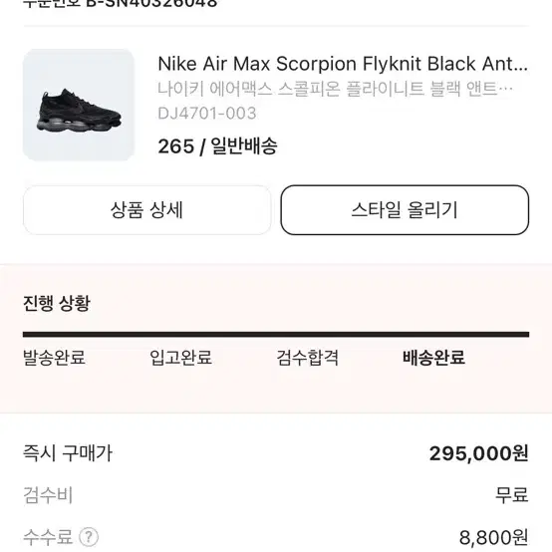Select the 배송완료 progress step
The height and width of the screenshot is (552, 552).
(x=434, y=358)
